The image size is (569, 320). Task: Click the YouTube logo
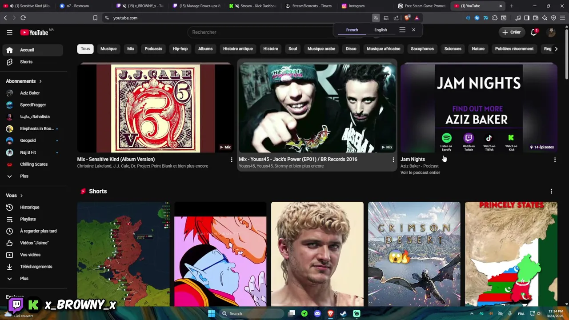[34, 32]
